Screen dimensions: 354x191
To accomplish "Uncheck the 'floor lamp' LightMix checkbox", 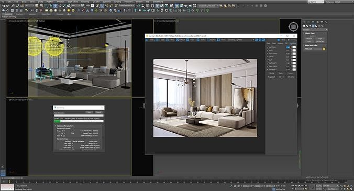I will click(268, 54).
